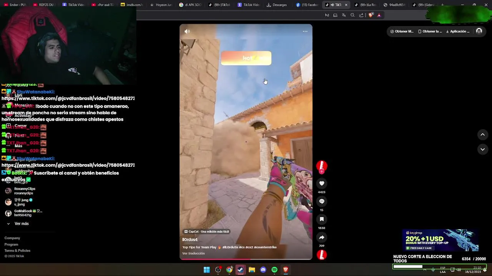
Task: Share the video via arrow icon
Action: tap(322, 237)
